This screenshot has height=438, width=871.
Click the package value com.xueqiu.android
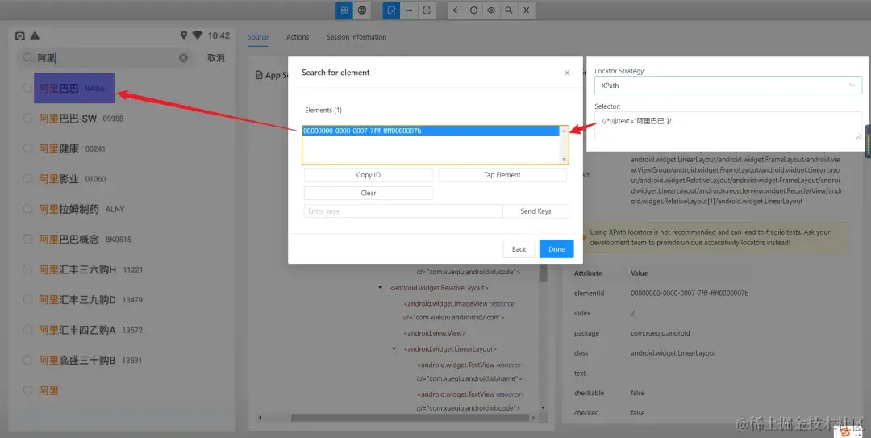pos(660,333)
